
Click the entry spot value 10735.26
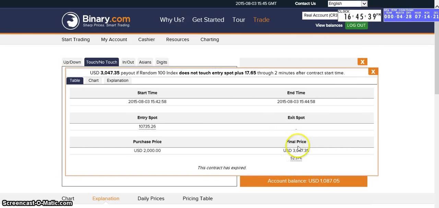pyautogui.click(x=147, y=126)
